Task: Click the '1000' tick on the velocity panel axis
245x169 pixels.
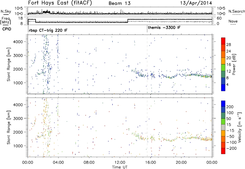Action: coord(18,146)
